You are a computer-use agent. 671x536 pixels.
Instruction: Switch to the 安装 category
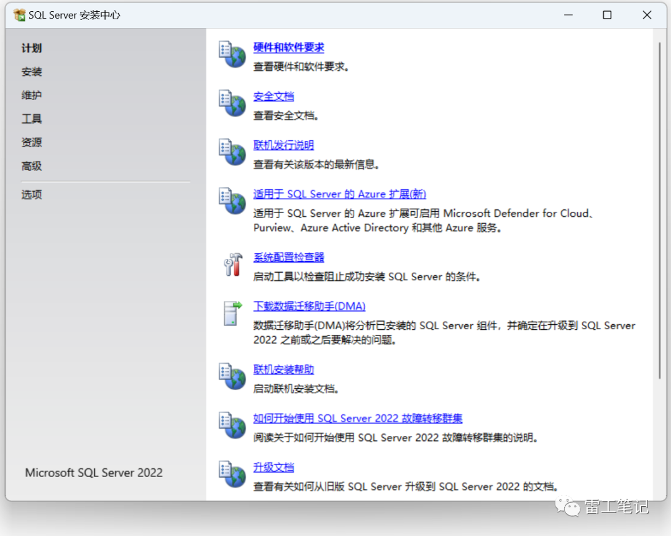[x=32, y=71]
